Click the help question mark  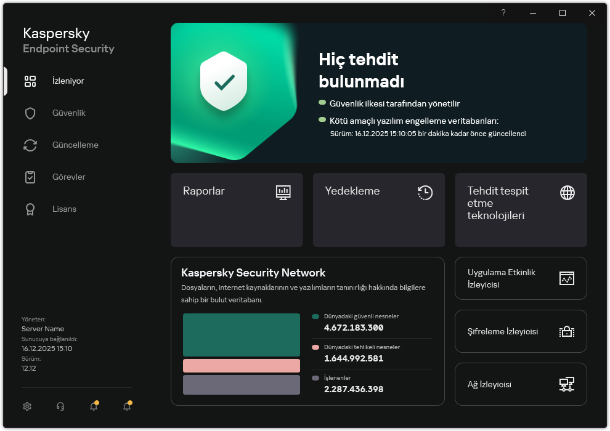coord(503,13)
